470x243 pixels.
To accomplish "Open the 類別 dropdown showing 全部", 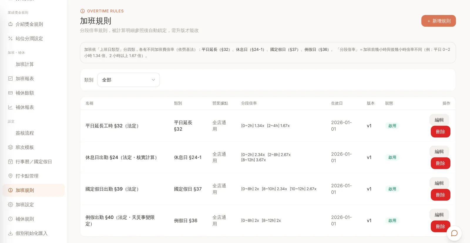I will 128,80.
